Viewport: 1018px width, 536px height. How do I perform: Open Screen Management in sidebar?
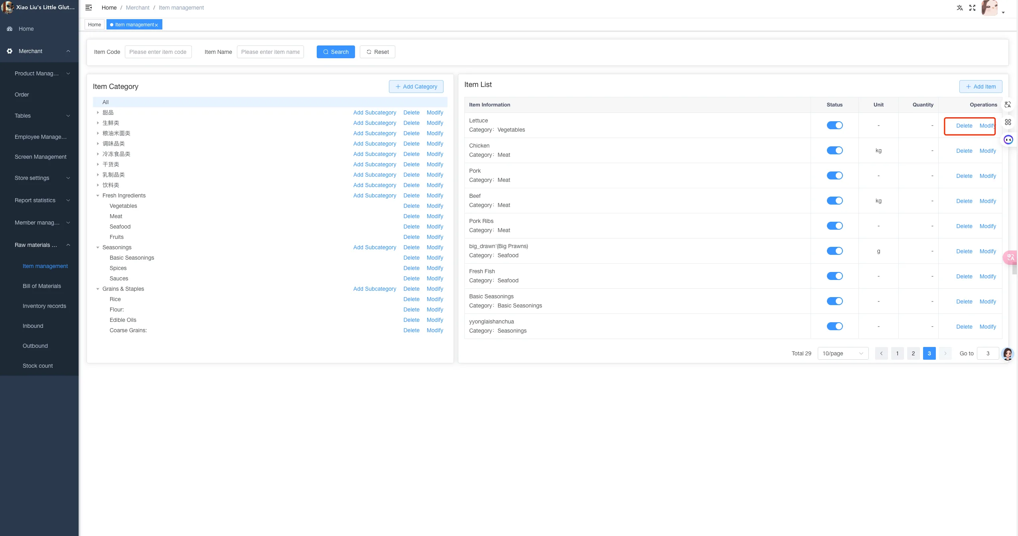41,157
